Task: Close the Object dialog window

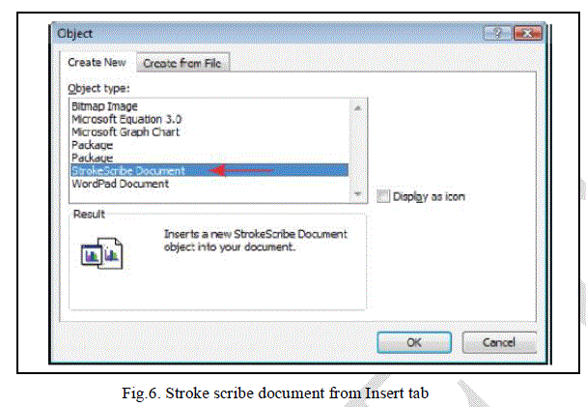Action: pos(527,33)
